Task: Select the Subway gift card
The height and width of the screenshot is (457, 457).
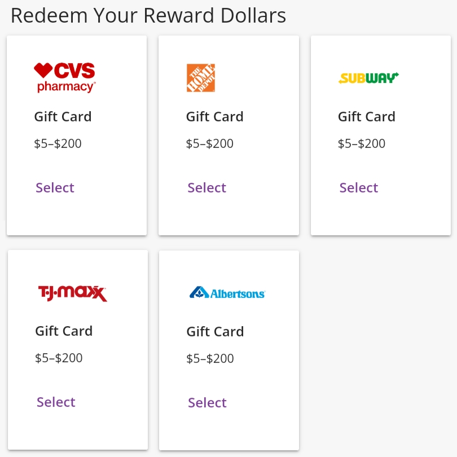Action: click(358, 187)
